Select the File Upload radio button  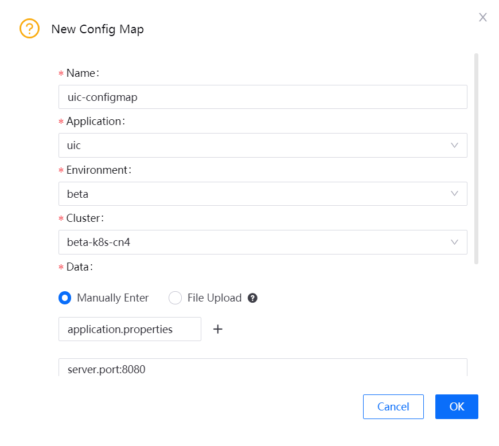tap(175, 298)
